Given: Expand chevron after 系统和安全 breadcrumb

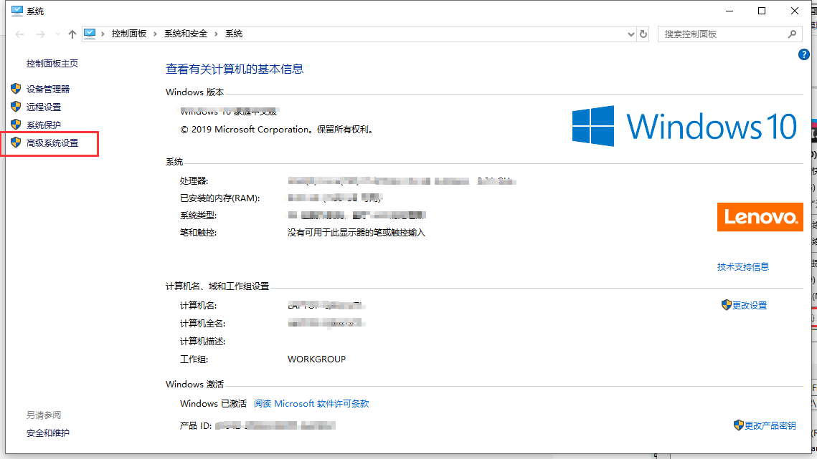Looking at the screenshot, I should [216, 34].
